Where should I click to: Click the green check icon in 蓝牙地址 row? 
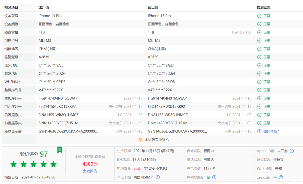pos(259,65)
